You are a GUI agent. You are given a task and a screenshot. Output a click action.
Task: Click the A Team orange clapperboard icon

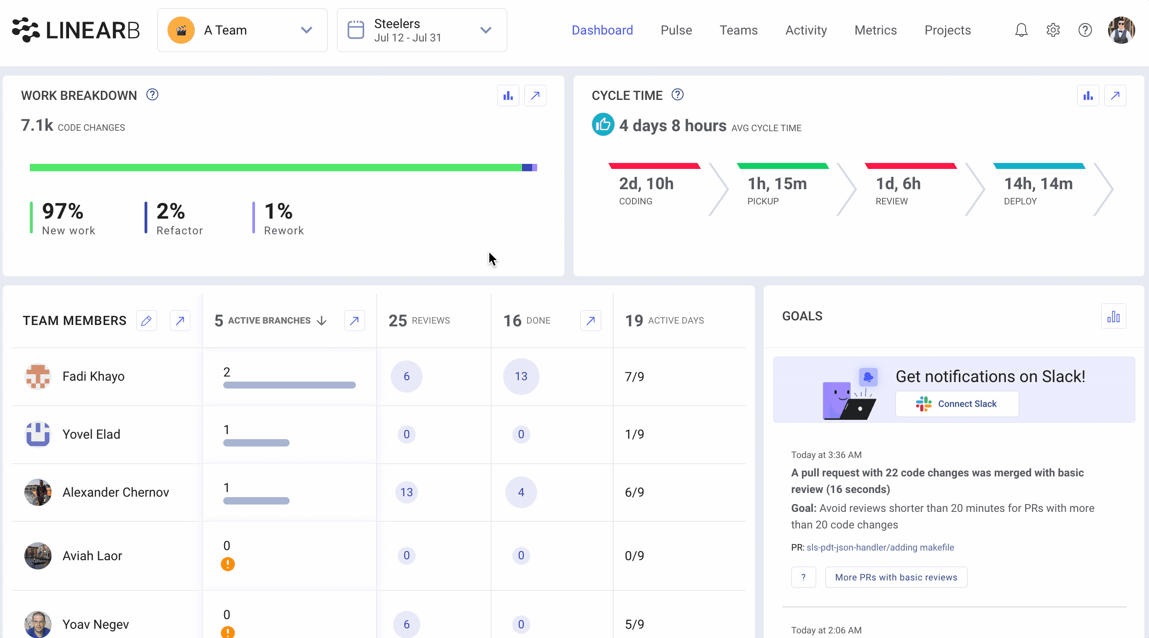[x=181, y=30]
